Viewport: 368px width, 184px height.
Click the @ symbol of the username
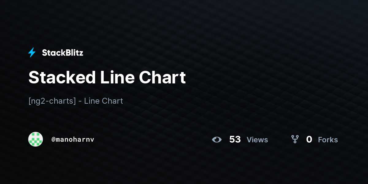click(53, 140)
